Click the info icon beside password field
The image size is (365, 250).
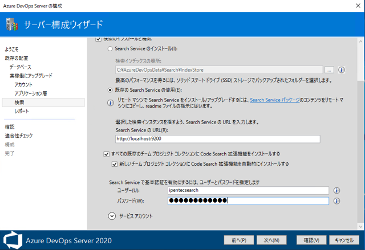pyautogui.click(x=336, y=201)
